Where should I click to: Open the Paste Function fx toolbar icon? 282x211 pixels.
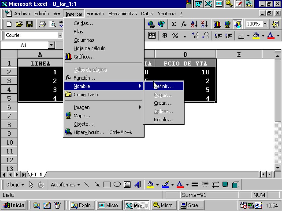[184, 24]
